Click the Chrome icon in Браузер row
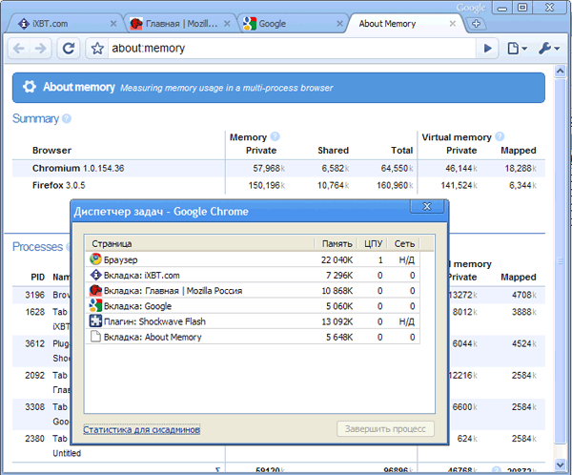Viewport: 572px width, 475px height. coord(95,259)
